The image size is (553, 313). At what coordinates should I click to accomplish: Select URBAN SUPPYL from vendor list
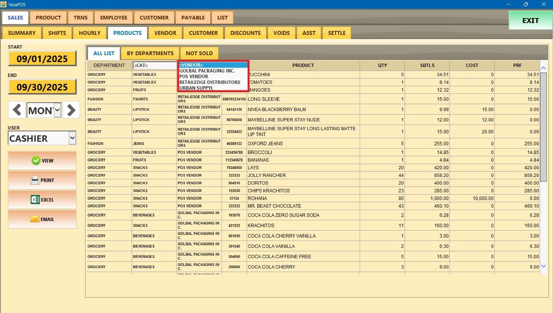(x=196, y=88)
